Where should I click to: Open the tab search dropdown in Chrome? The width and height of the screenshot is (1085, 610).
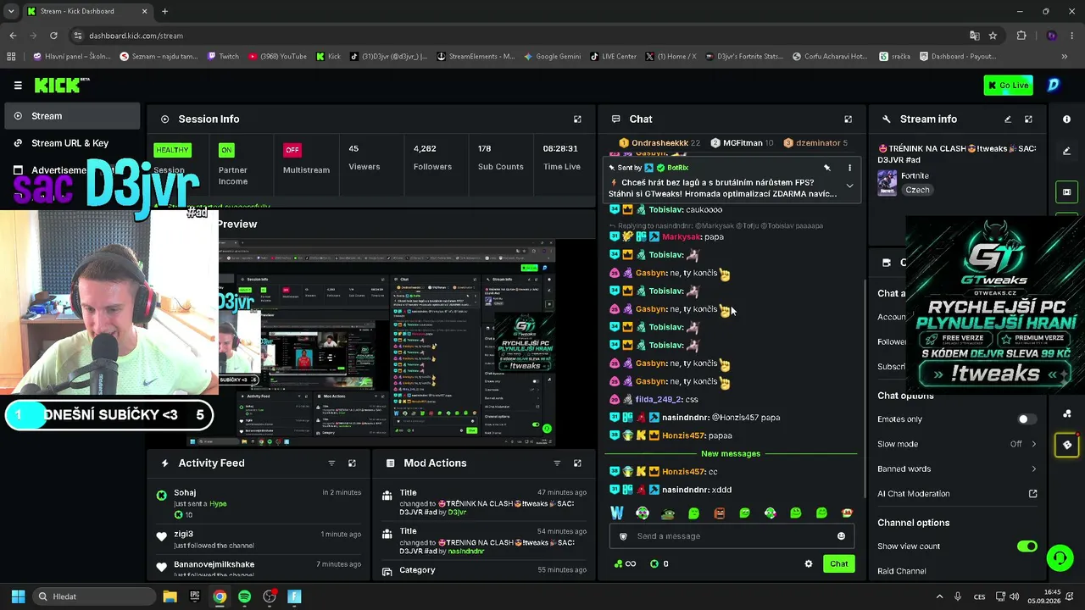(x=11, y=12)
